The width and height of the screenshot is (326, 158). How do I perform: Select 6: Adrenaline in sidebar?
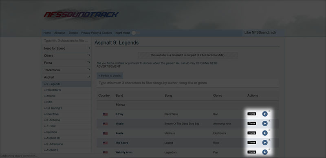(66, 144)
